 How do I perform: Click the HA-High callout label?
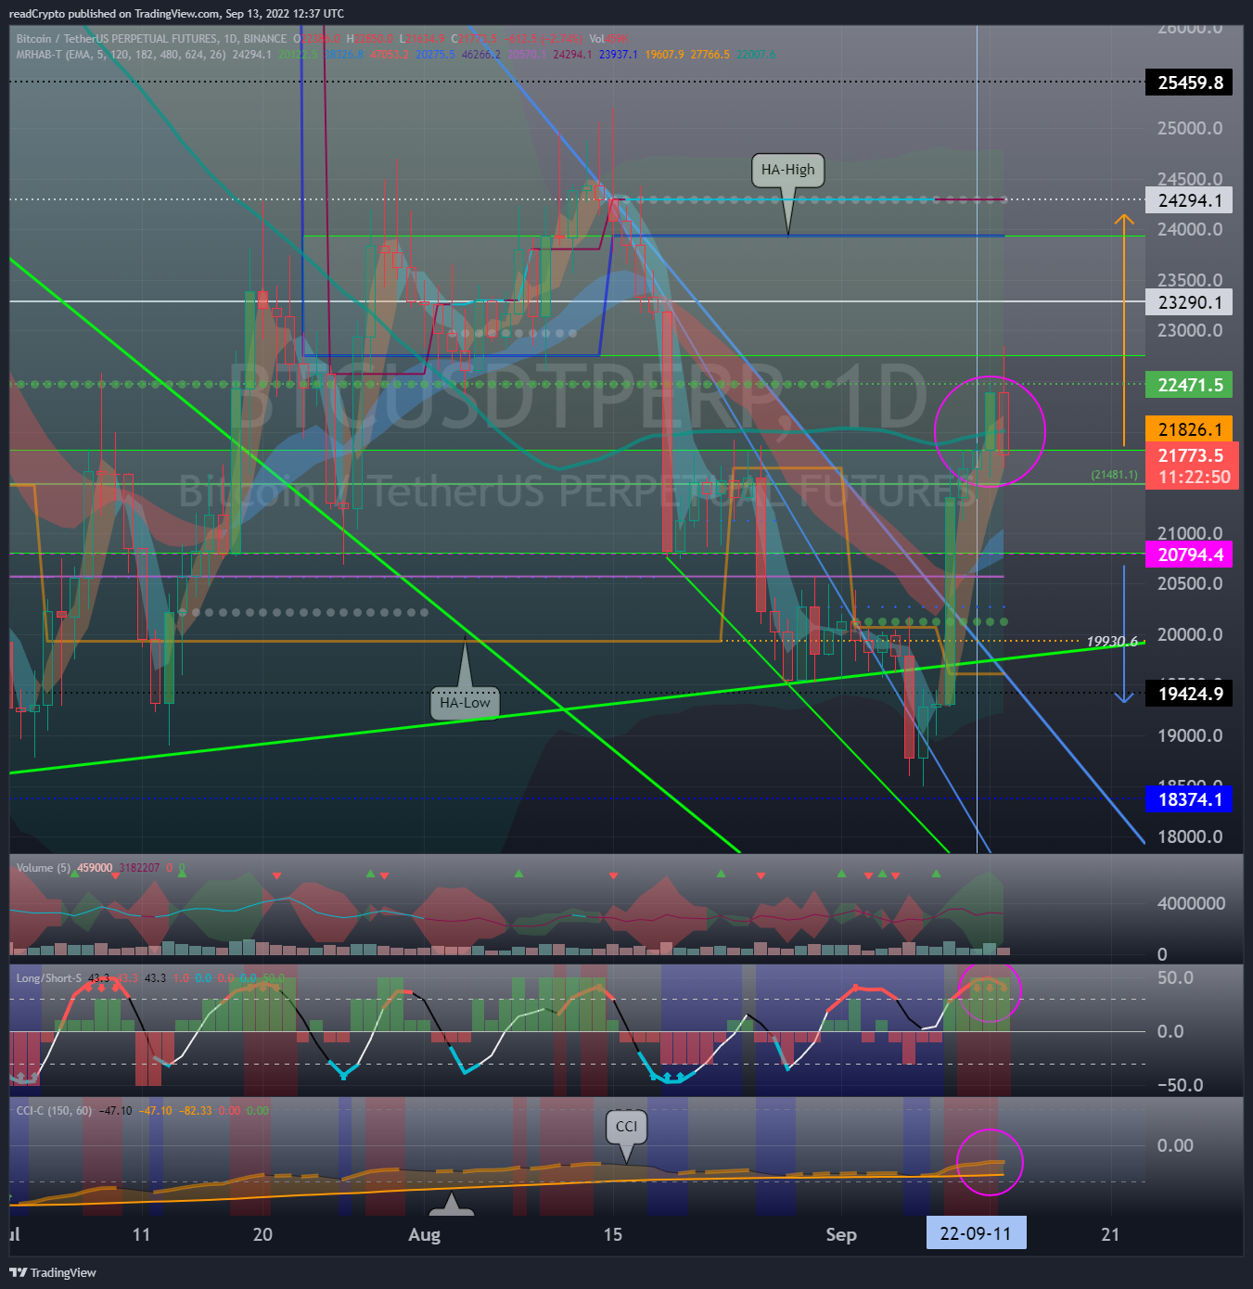(x=787, y=170)
